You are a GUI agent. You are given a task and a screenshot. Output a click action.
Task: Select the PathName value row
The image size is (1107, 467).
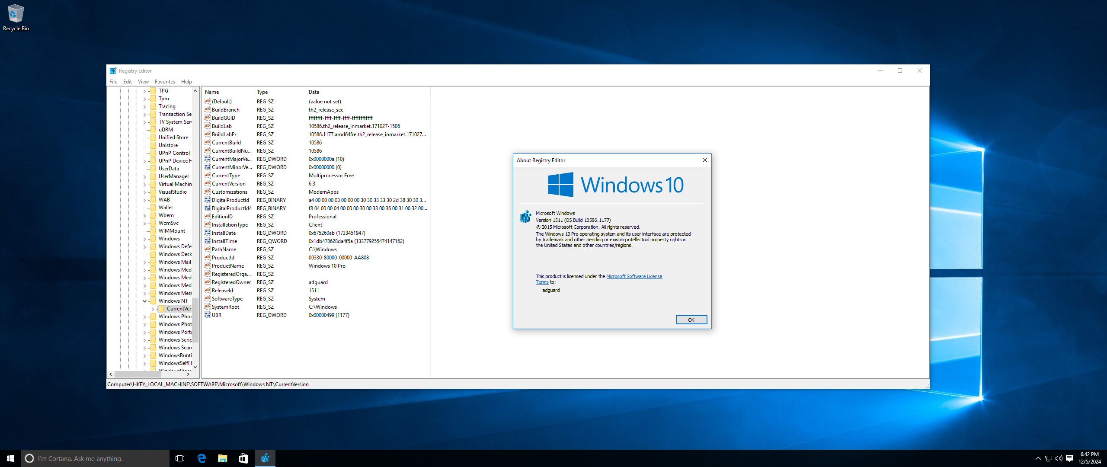316,249
